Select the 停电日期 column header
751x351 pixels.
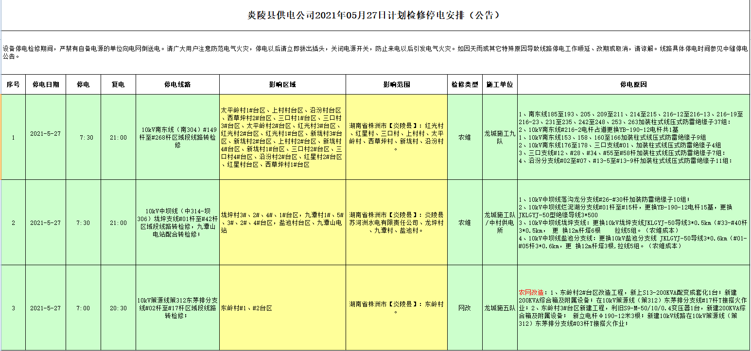pos(46,84)
